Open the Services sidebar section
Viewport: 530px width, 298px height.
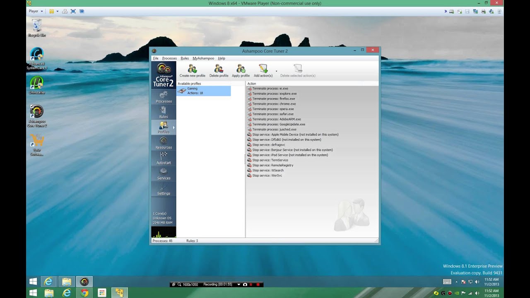pos(164,174)
